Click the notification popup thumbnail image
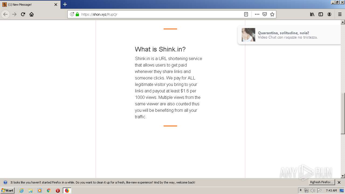Image resolution: width=345 pixels, height=194 pixels. pos(249,35)
